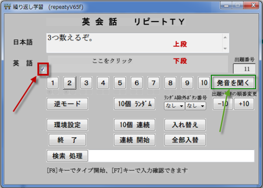Click the 10個 連続 button

click(x=135, y=125)
